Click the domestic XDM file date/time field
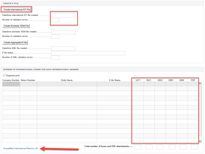The image size is (205, 154). pos(63,32)
